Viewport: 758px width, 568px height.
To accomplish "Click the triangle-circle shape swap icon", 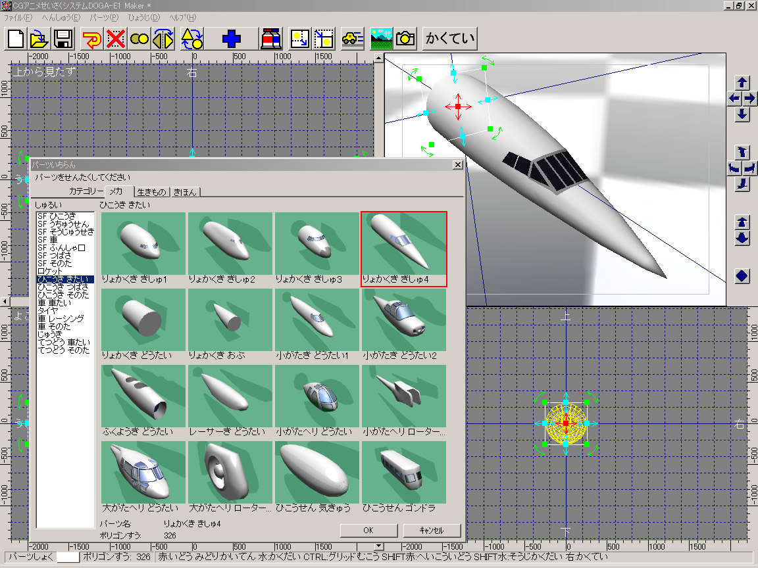I will click(192, 39).
